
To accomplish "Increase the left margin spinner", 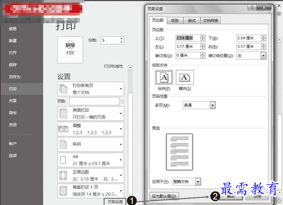I will pos(203,45).
